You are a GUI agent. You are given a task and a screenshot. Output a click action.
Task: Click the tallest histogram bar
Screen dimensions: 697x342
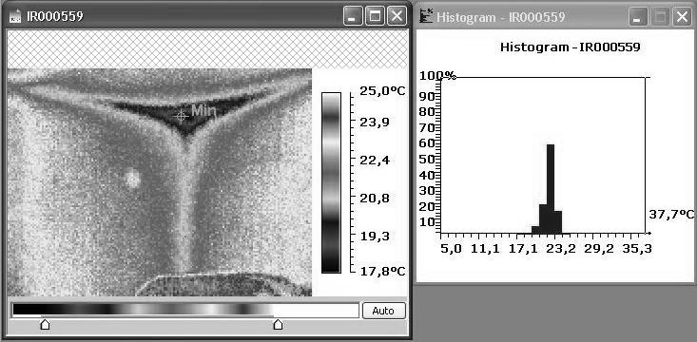pos(551,188)
